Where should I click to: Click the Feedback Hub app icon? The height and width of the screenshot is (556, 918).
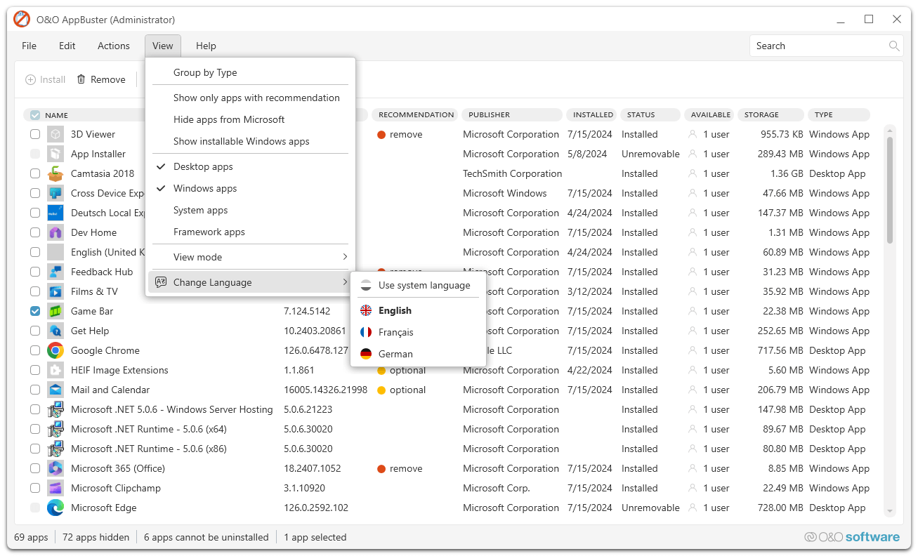(55, 272)
